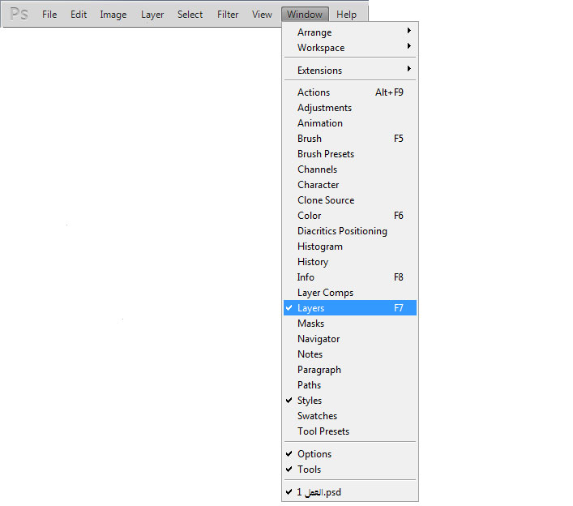Show the Paths panel
The image size is (573, 506).
click(350, 384)
